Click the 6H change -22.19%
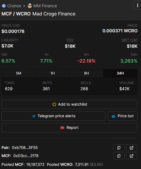The width and height of the screenshot is (141, 169). pyautogui.click(x=86, y=61)
